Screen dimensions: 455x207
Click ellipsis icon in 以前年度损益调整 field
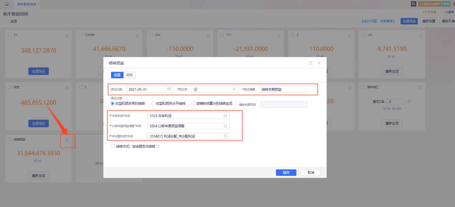(x=225, y=126)
